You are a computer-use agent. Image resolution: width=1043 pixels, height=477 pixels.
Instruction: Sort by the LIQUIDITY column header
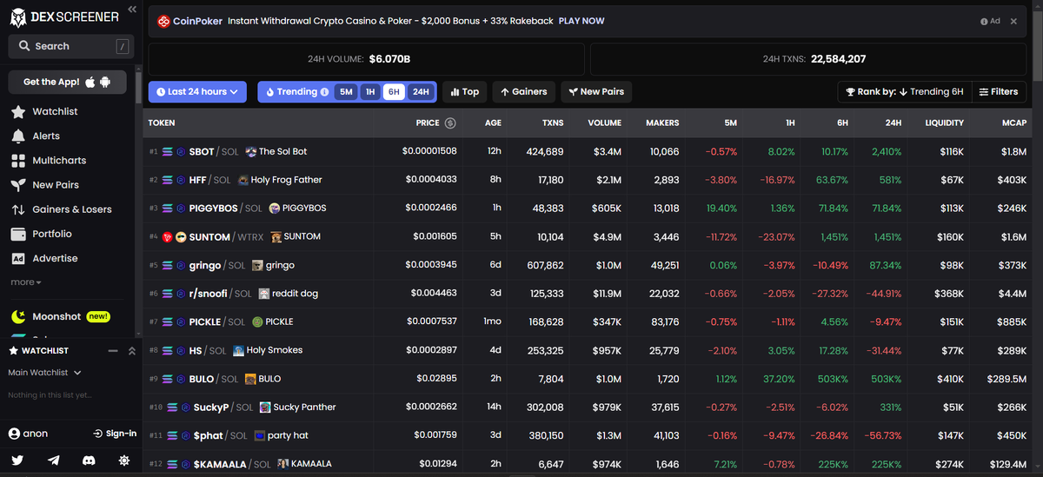coord(944,123)
